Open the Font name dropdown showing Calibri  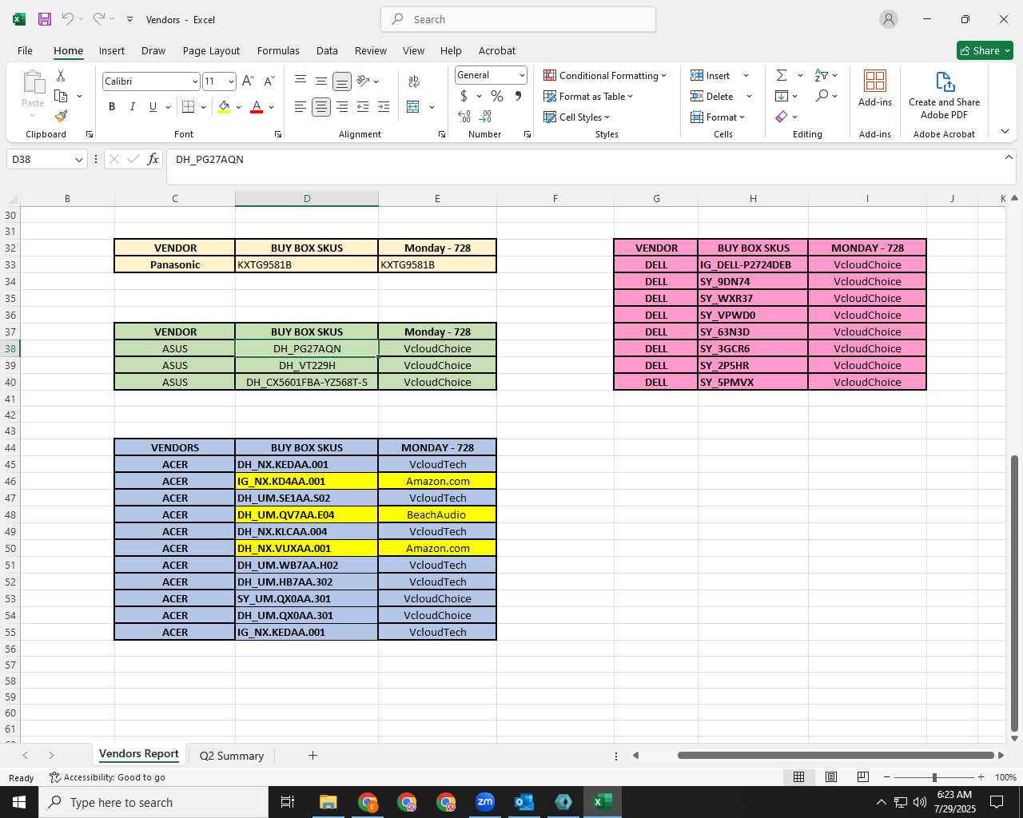coord(194,81)
